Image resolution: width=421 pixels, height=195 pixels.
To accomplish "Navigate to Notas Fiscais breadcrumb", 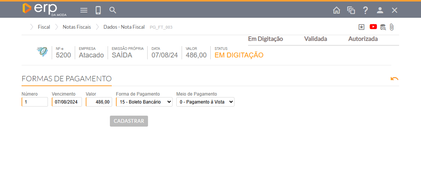I will point(77,27).
